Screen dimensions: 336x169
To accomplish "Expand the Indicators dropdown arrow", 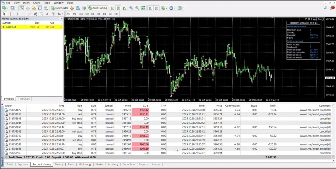I will click(x=166, y=8).
